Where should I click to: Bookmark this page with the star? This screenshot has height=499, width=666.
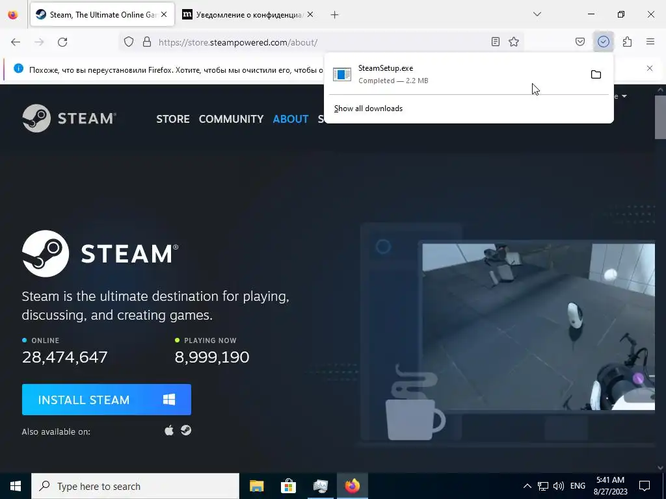pyautogui.click(x=514, y=42)
